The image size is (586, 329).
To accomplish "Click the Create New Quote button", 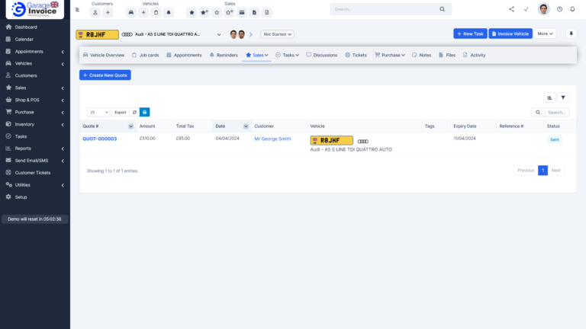I will [x=106, y=75].
